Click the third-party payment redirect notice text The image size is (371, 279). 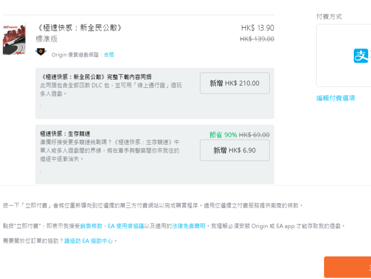pyautogui.click(x=153, y=205)
